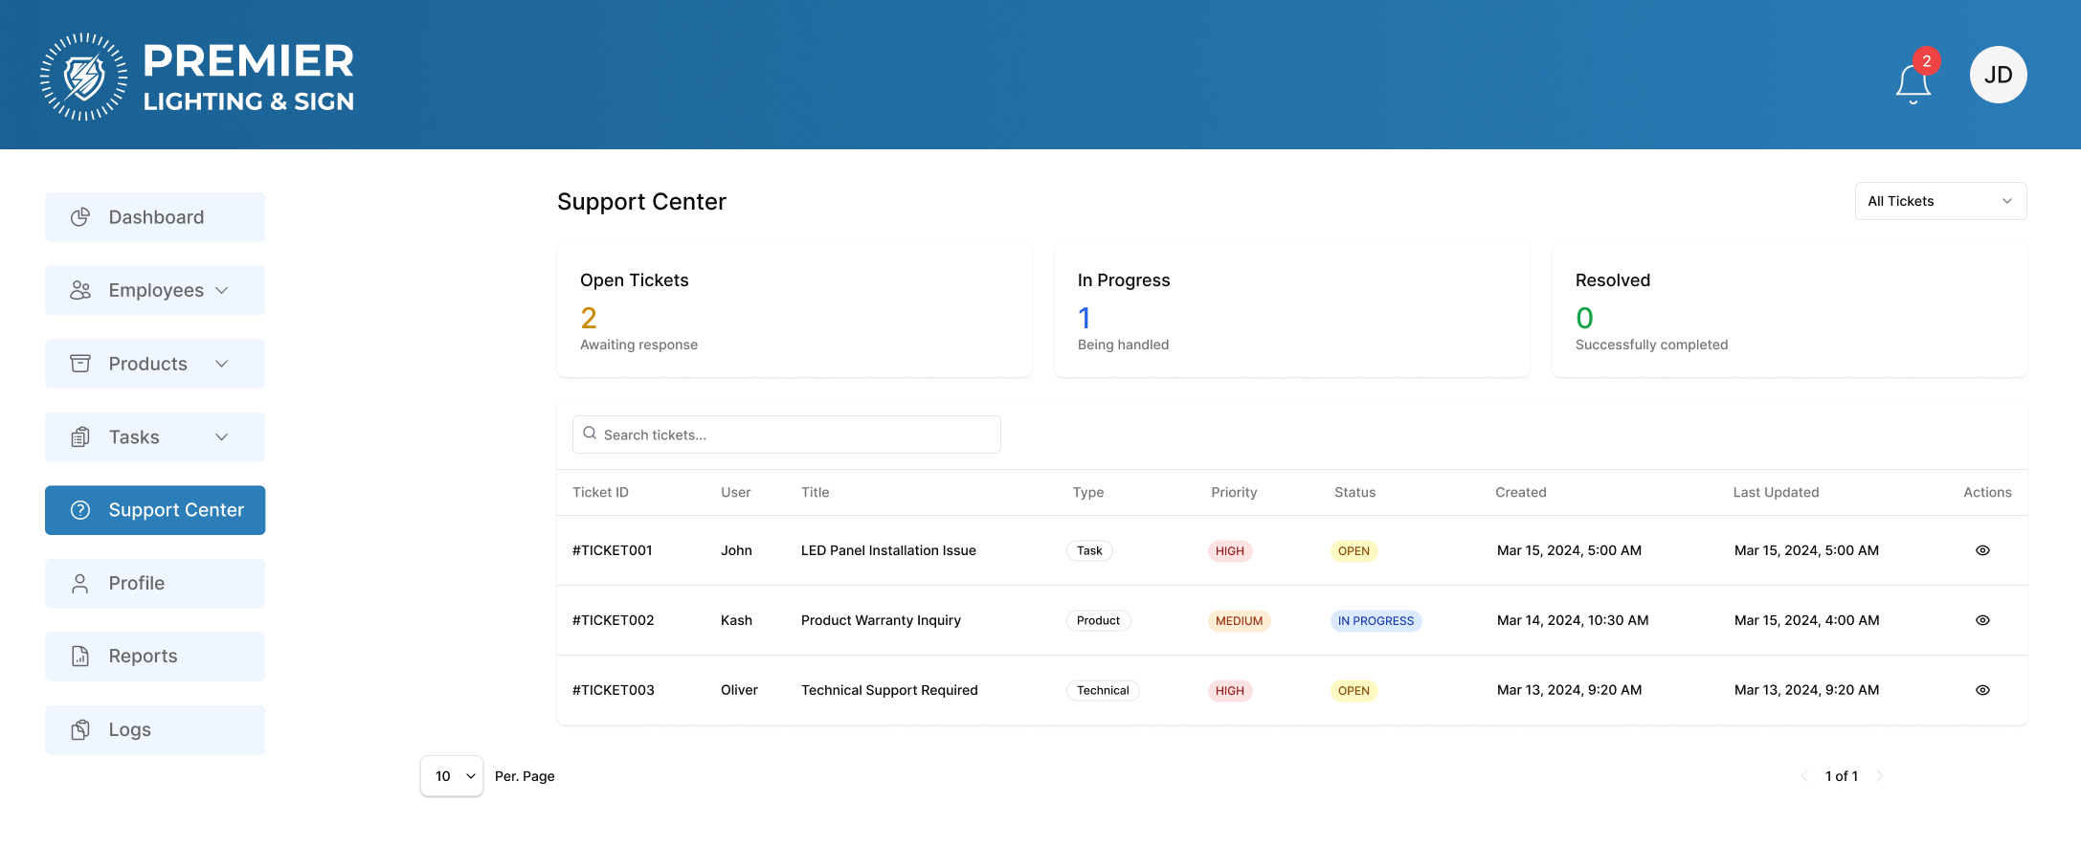Open the notifications bell

1913,83
